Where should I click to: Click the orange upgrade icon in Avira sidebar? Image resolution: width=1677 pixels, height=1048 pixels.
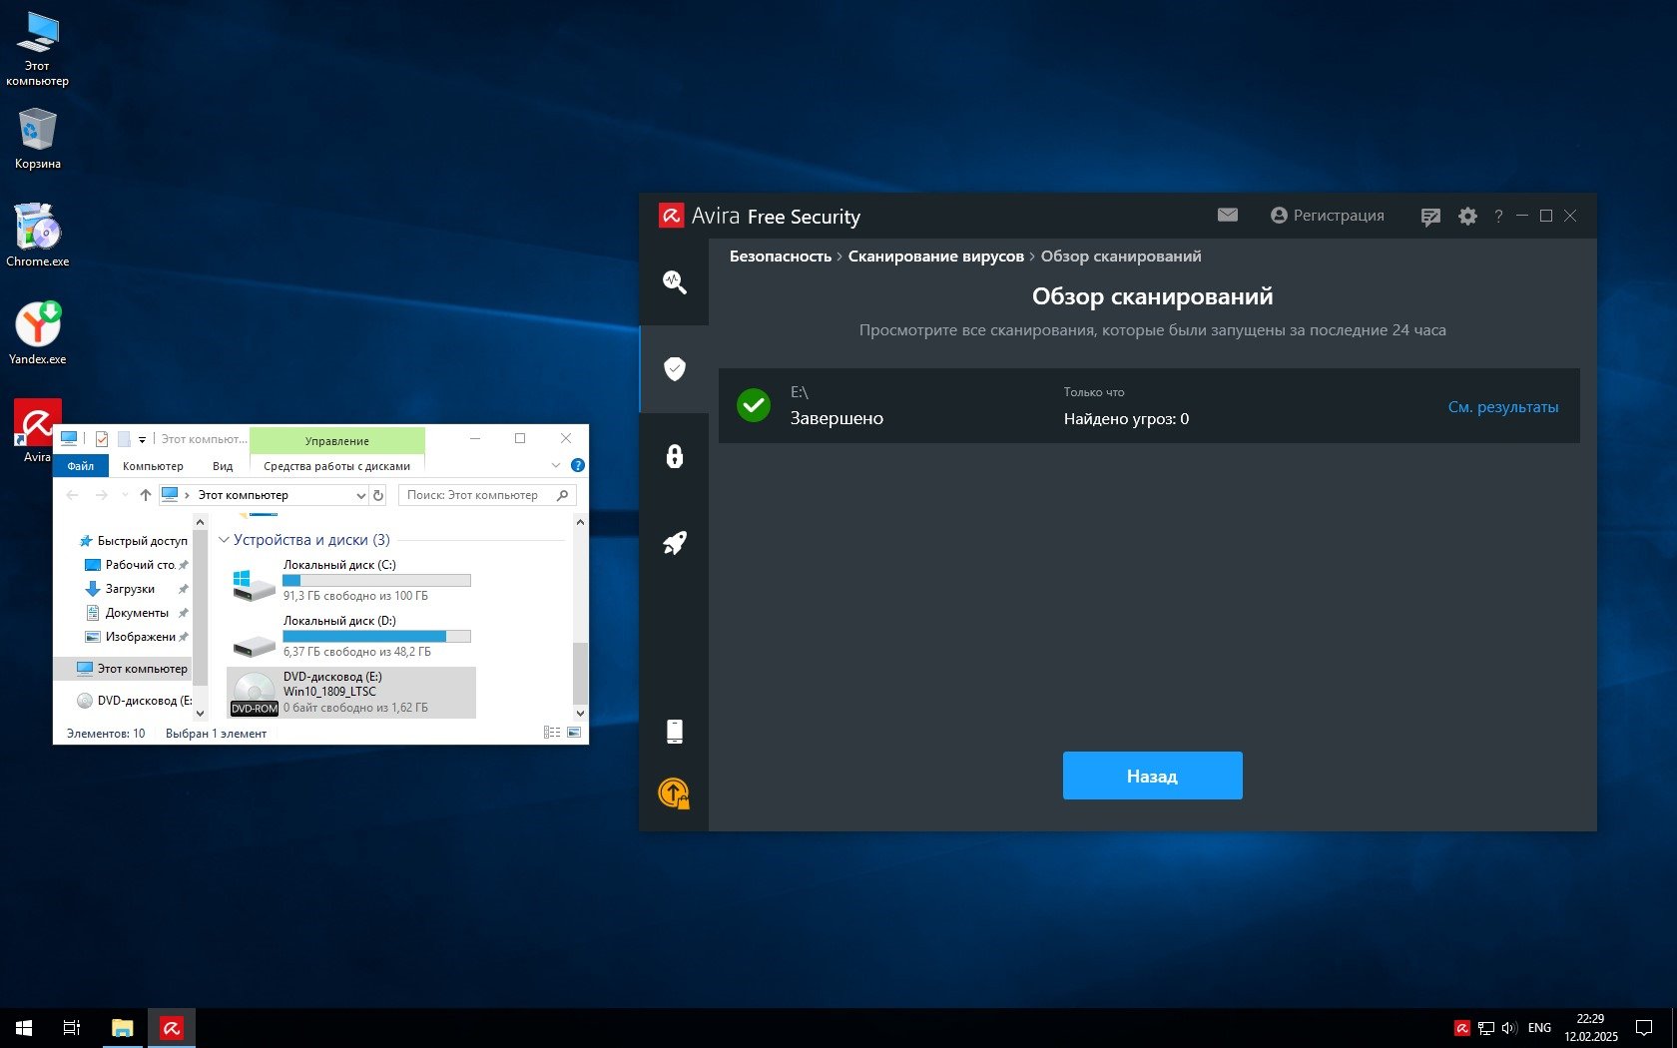675,793
